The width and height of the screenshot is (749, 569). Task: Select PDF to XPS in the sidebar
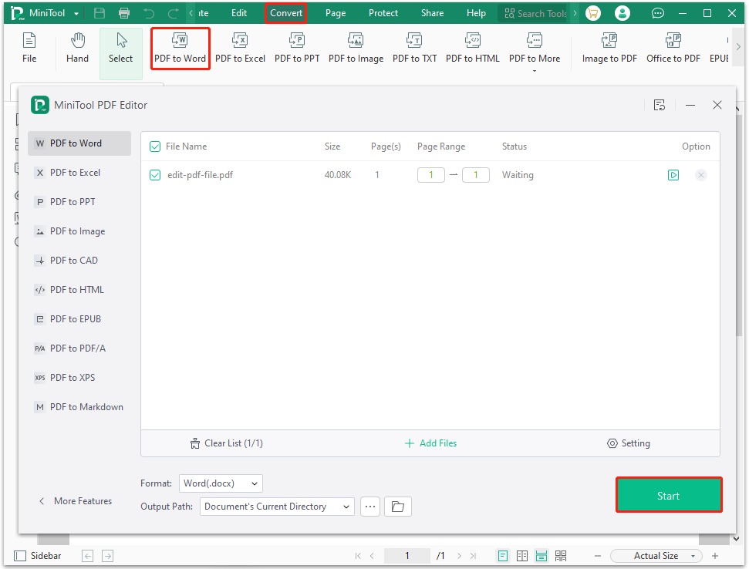tap(79, 378)
